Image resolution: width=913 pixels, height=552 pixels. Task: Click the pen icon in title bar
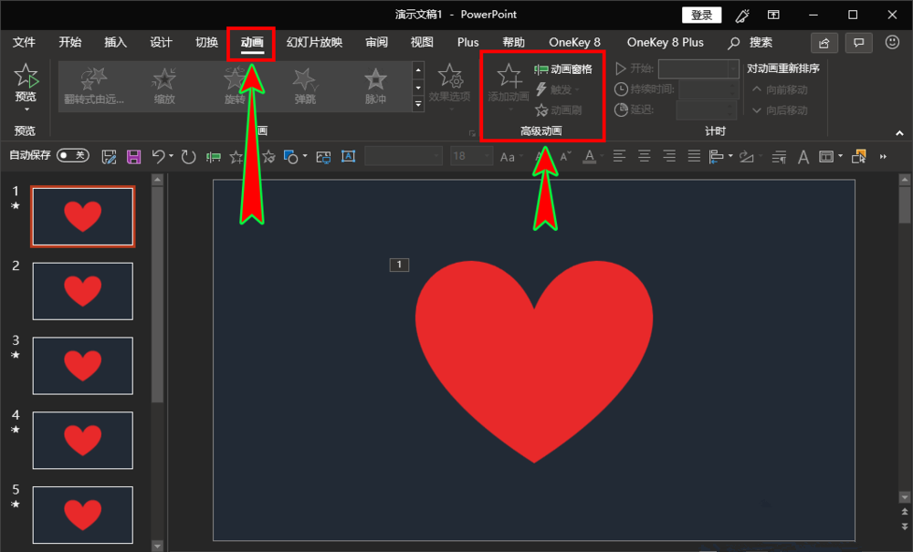741,16
